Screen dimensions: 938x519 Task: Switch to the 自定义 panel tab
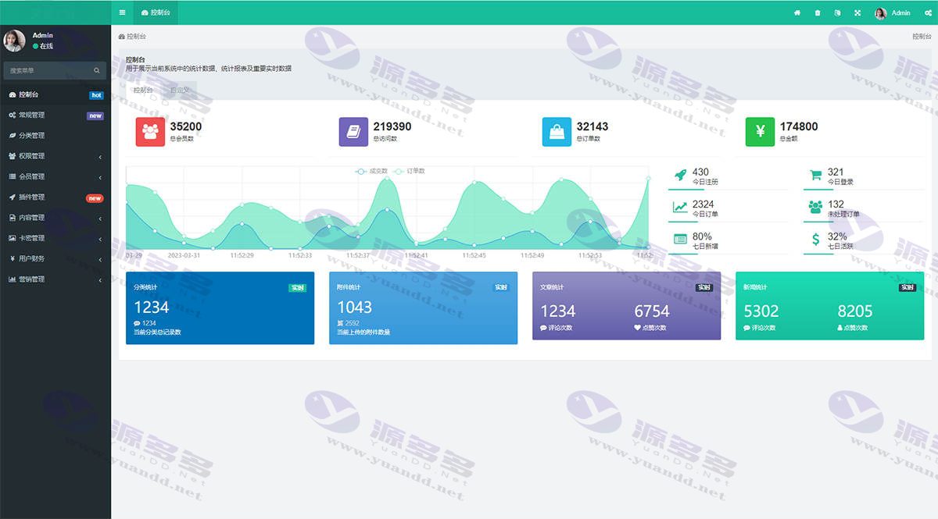[x=180, y=91]
